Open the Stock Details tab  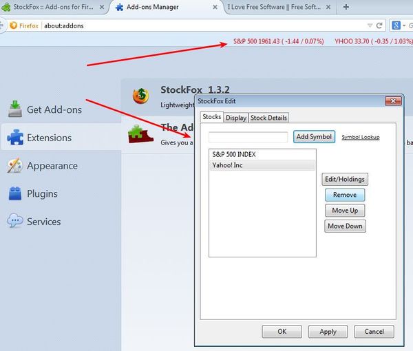[x=268, y=118]
